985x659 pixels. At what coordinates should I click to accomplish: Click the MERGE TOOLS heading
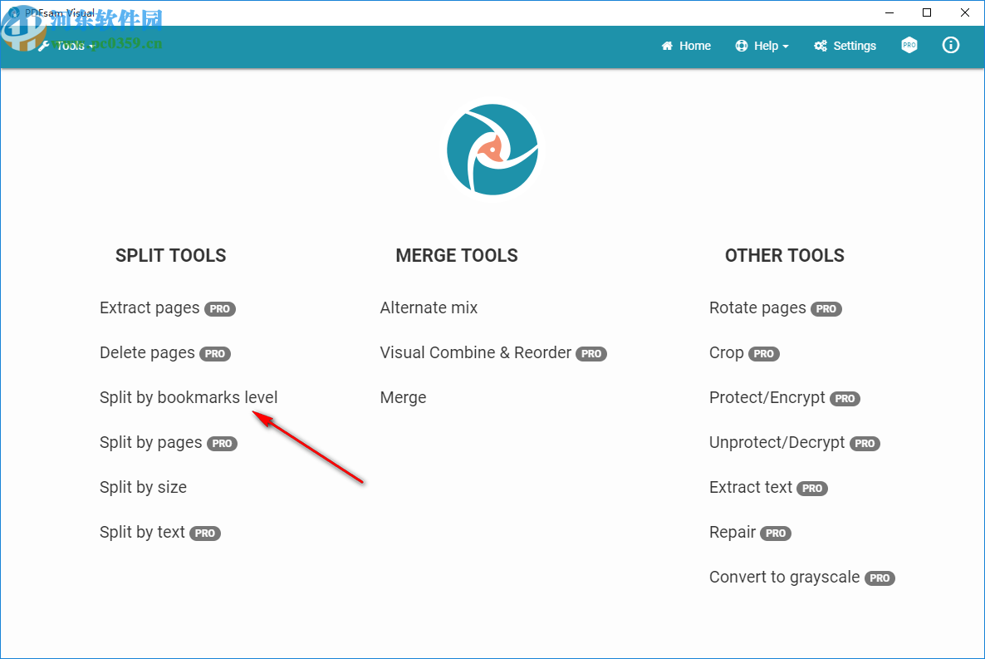(x=457, y=255)
